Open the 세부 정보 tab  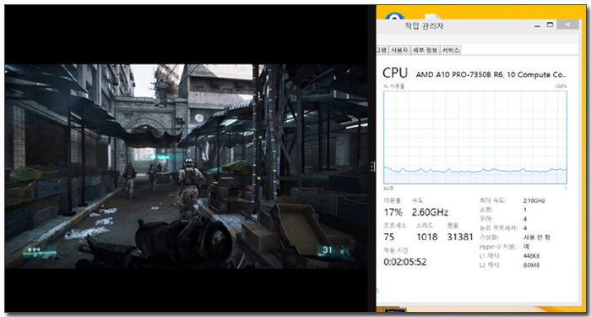425,50
